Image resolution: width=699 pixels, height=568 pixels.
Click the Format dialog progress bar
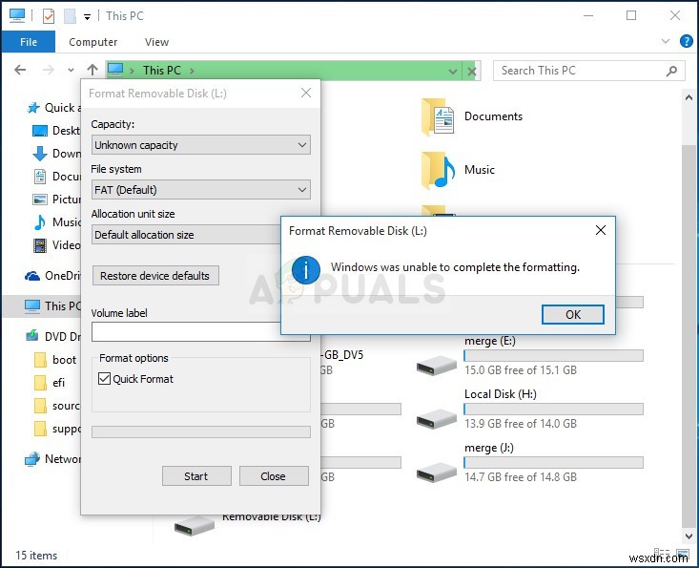click(200, 431)
